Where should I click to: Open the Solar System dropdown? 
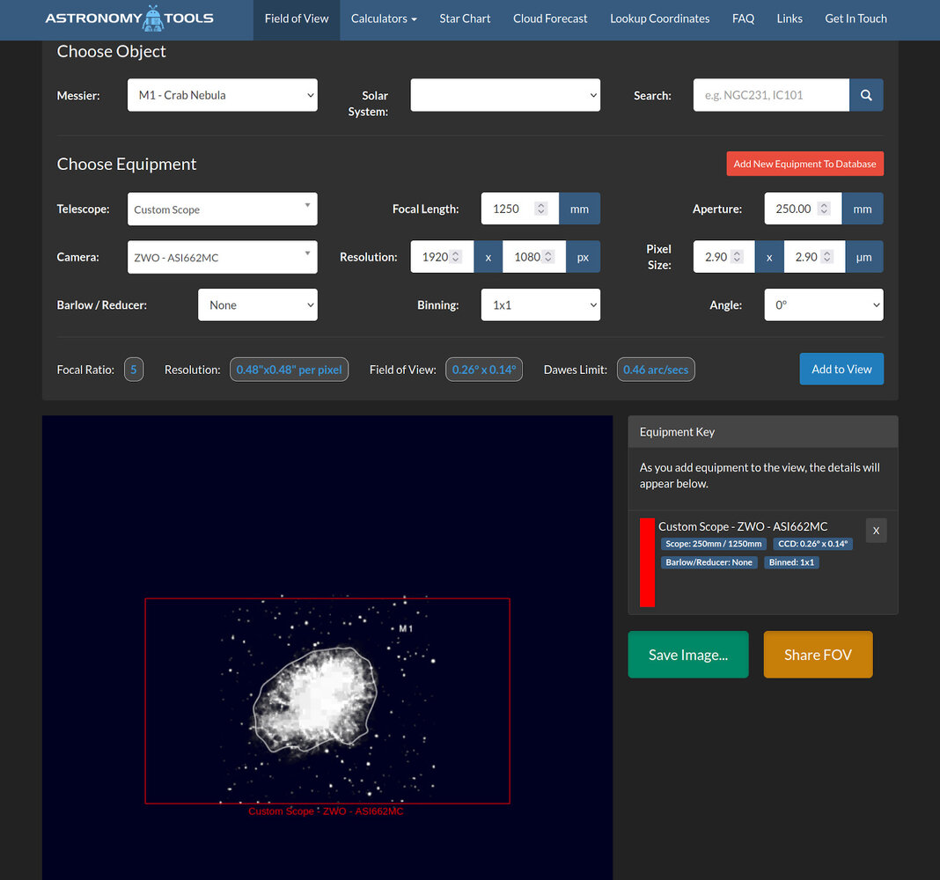click(x=505, y=95)
